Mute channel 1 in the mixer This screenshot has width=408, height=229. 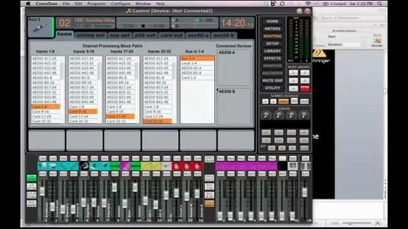(43, 174)
